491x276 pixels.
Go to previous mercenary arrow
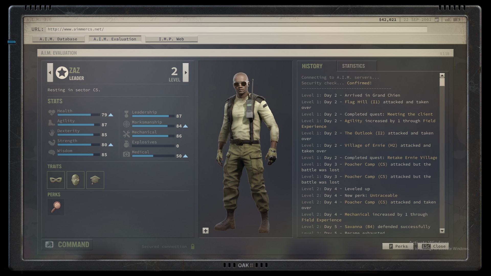pos(50,73)
